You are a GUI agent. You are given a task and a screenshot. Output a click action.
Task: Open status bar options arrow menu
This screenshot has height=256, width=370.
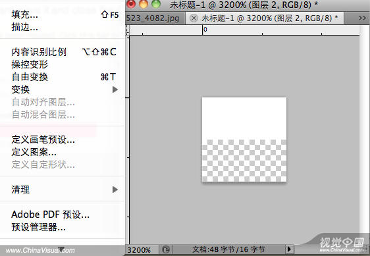click(289, 249)
